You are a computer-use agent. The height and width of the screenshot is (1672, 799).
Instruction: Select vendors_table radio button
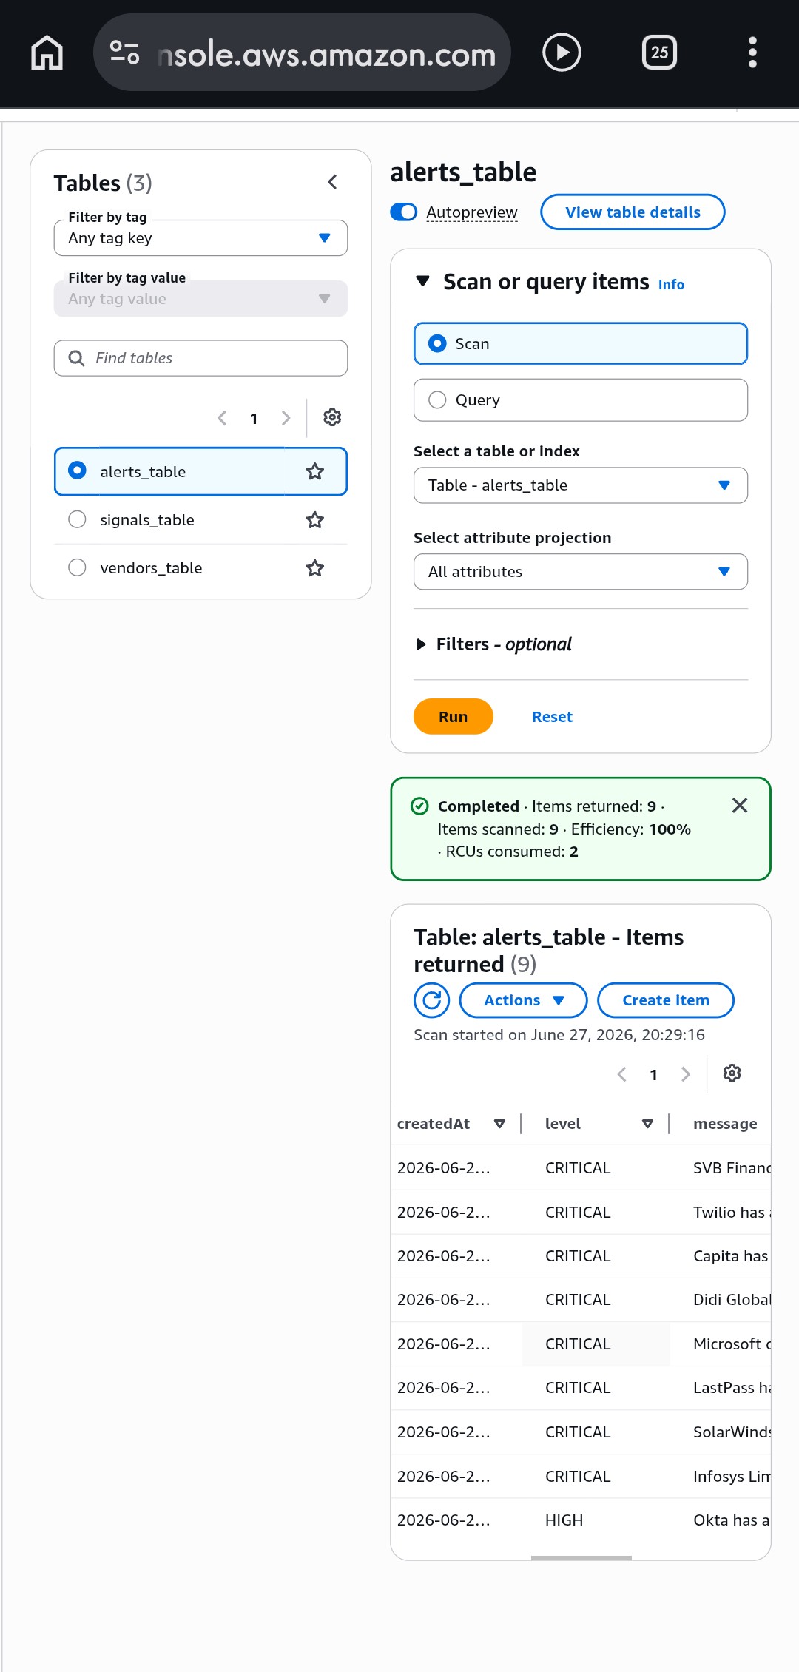(77, 567)
